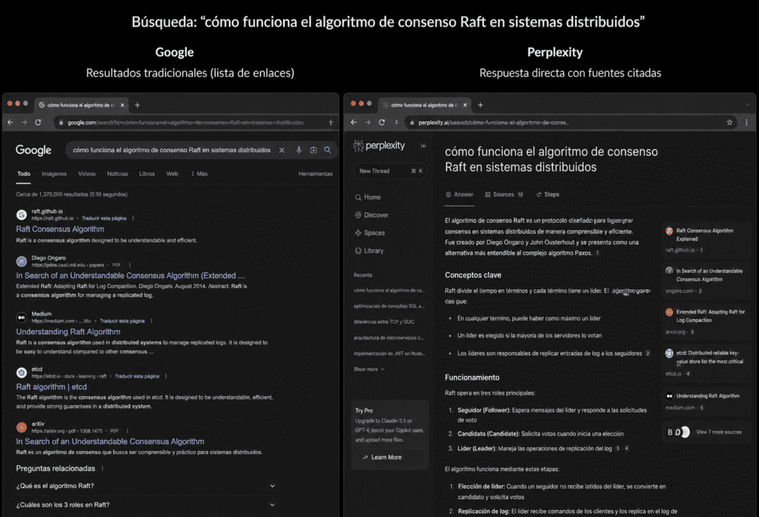Select Answer tab in Perplexity
The height and width of the screenshot is (517, 759).
point(460,195)
